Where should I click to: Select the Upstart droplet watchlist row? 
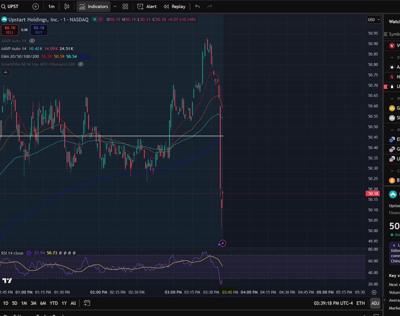click(392, 86)
